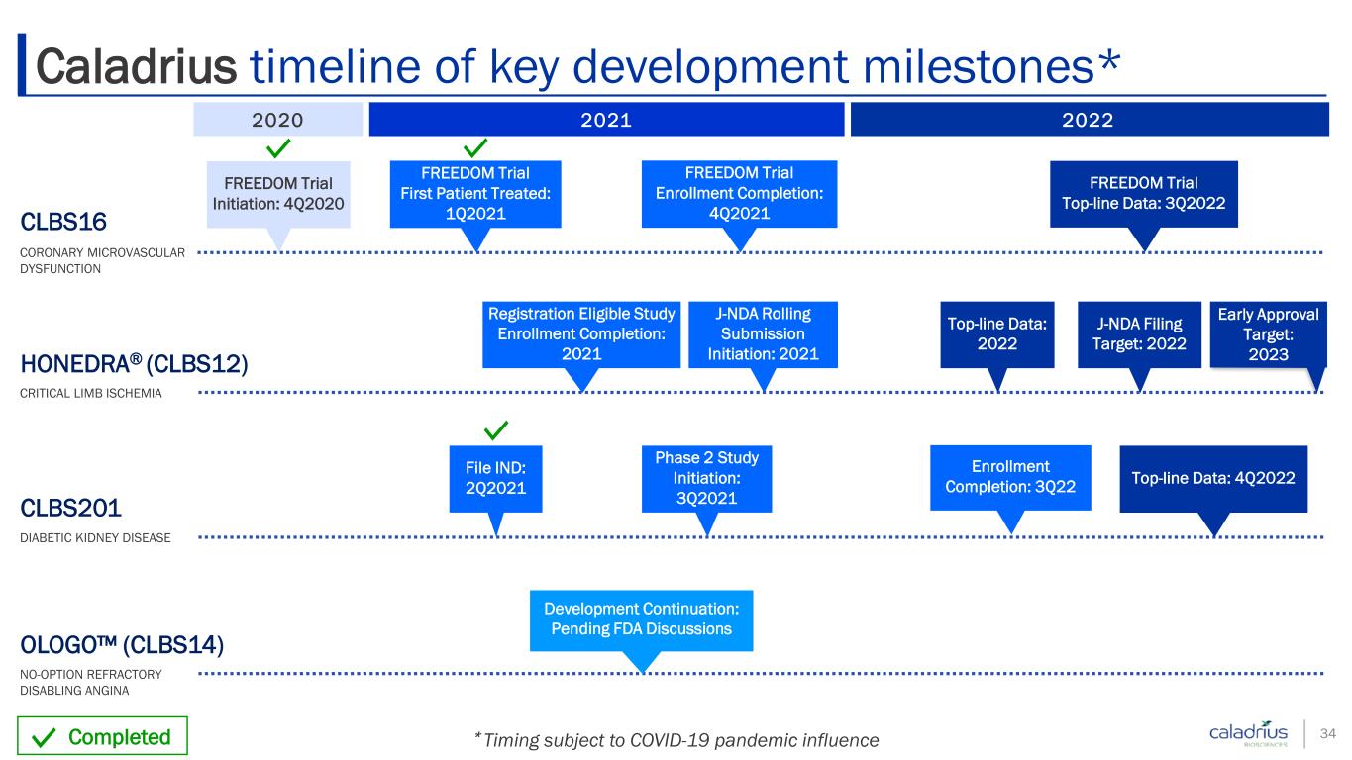Click the HONEDRA (CLBS12) program label
The height and width of the screenshot is (760, 1352).
tap(134, 363)
